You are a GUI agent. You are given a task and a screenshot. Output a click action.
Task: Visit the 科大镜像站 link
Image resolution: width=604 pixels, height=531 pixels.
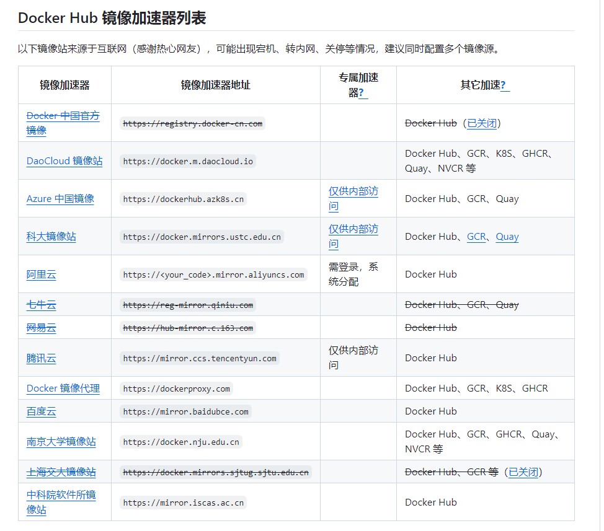coord(51,237)
